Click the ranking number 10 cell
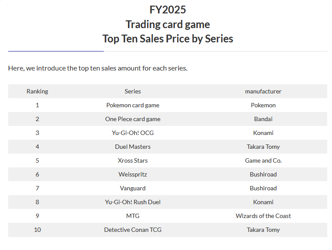The image size is (332, 250). pos(37,230)
